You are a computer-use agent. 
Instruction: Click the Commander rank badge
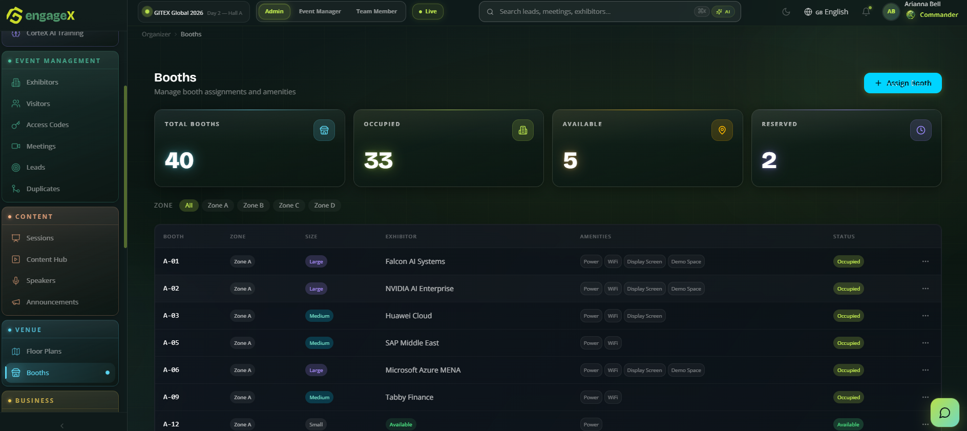932,15
